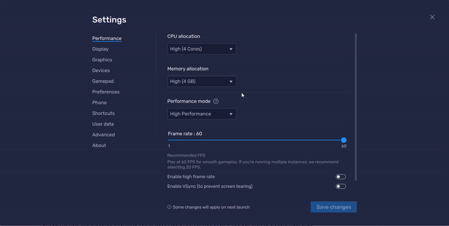Go to the User data tab
The height and width of the screenshot is (226, 449).
pyautogui.click(x=103, y=124)
